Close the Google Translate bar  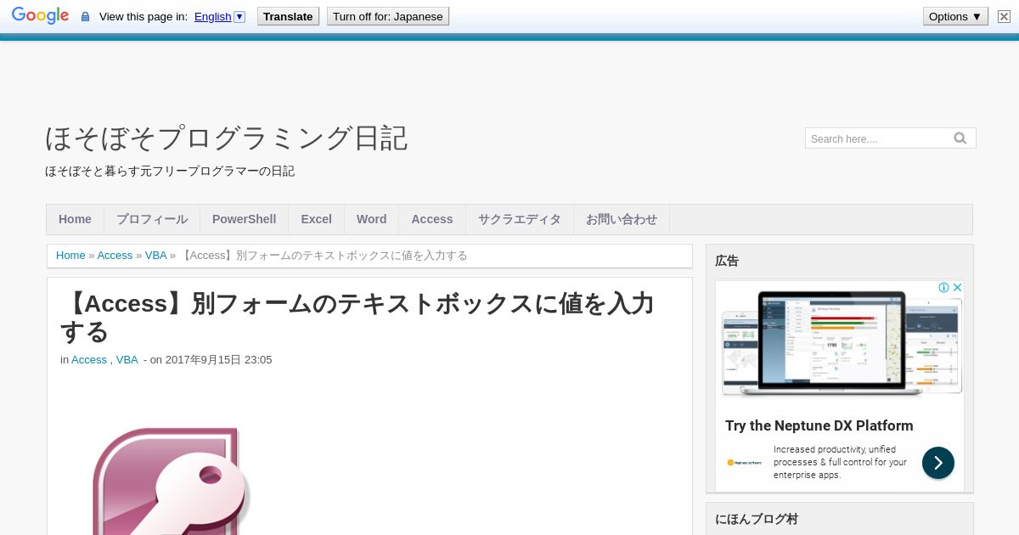point(1004,16)
